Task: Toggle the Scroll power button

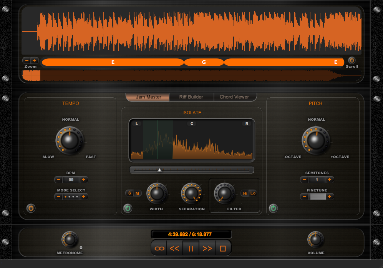Action: 351,60
